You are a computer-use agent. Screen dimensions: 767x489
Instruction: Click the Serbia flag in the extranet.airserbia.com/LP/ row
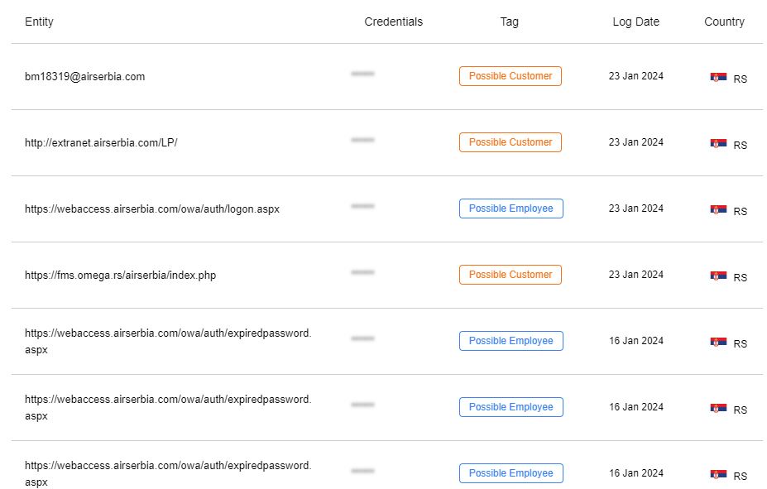718,143
